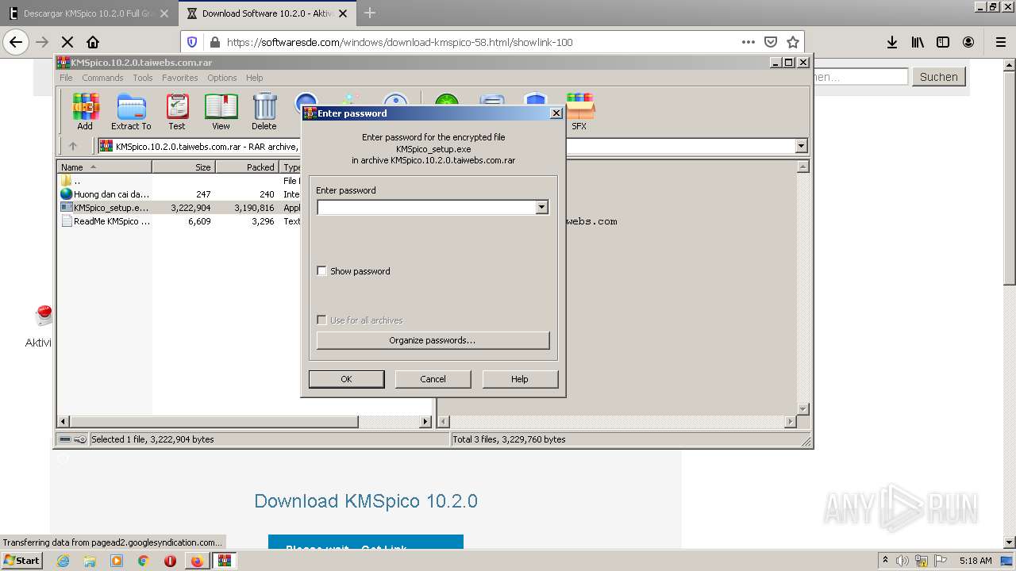Click the Extract To toolbar icon
Viewport: 1016px width, 571px height.
tap(131, 111)
